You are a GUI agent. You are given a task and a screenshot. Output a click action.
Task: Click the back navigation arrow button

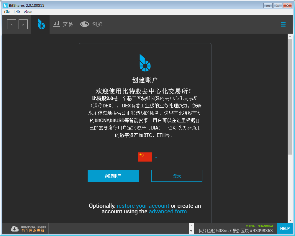pos(12,24)
